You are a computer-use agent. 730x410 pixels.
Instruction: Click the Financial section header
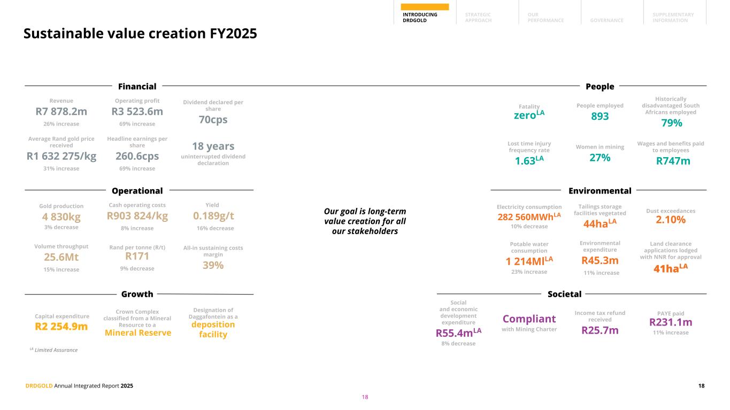click(137, 86)
